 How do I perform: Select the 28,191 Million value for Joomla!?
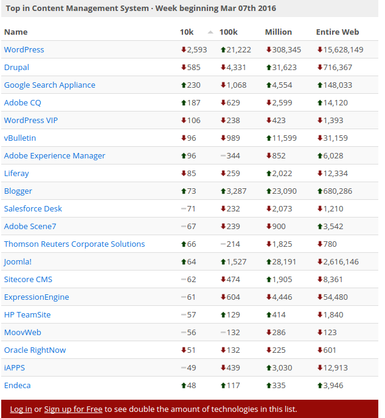click(x=284, y=261)
